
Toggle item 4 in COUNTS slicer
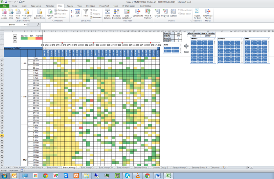point(237,42)
